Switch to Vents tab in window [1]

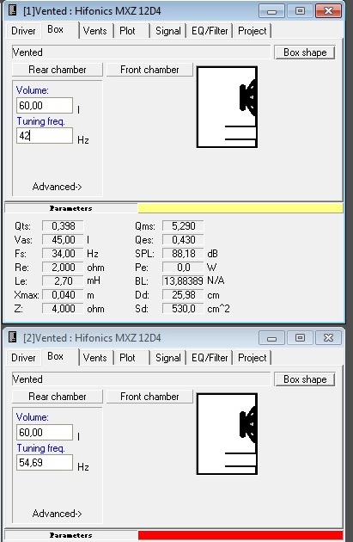click(x=94, y=31)
